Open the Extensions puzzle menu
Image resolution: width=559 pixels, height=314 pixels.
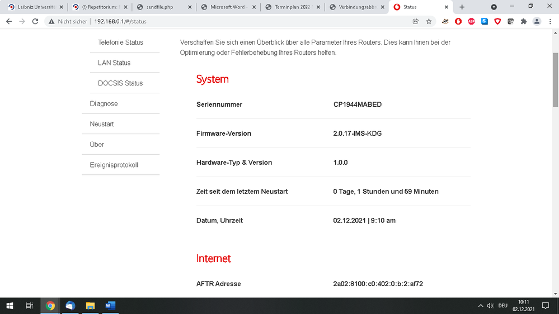tap(523, 21)
